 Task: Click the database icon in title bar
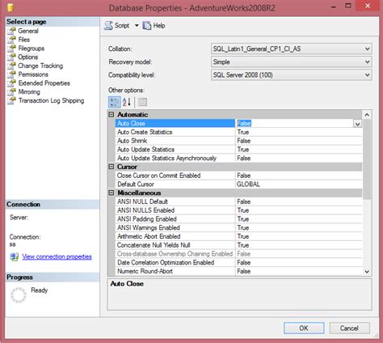[11, 7]
